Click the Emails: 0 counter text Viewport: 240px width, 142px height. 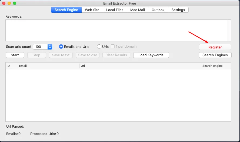(x=13, y=134)
